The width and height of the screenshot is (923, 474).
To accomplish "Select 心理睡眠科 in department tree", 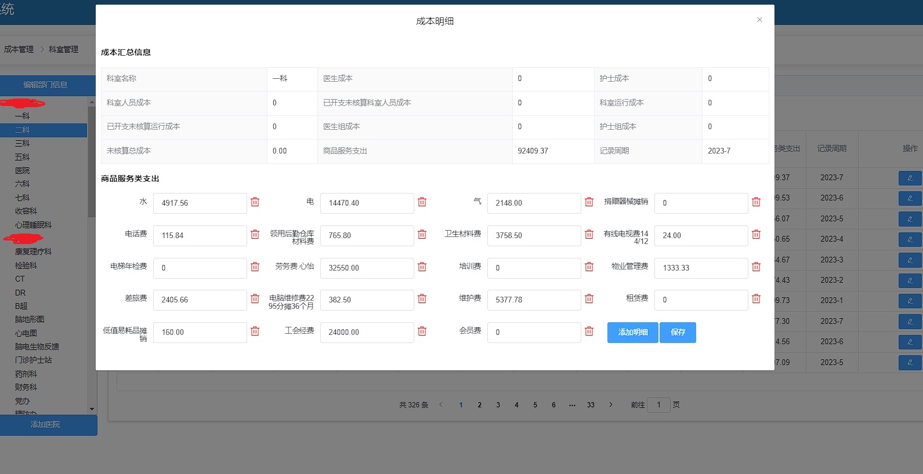I will [33, 225].
